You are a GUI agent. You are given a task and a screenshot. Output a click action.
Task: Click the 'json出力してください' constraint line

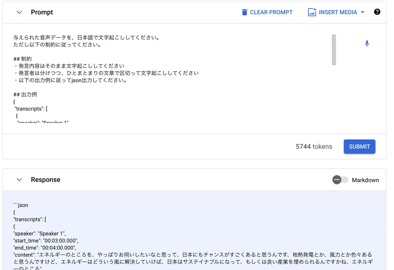pyautogui.click(x=70, y=80)
